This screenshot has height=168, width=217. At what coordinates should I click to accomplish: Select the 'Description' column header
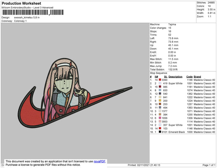pyautogui.click(x=175, y=77)
